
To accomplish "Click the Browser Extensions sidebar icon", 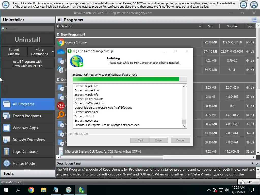I will (7, 140).
